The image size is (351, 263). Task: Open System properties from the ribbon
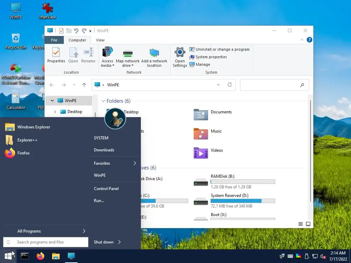pyautogui.click(x=208, y=57)
